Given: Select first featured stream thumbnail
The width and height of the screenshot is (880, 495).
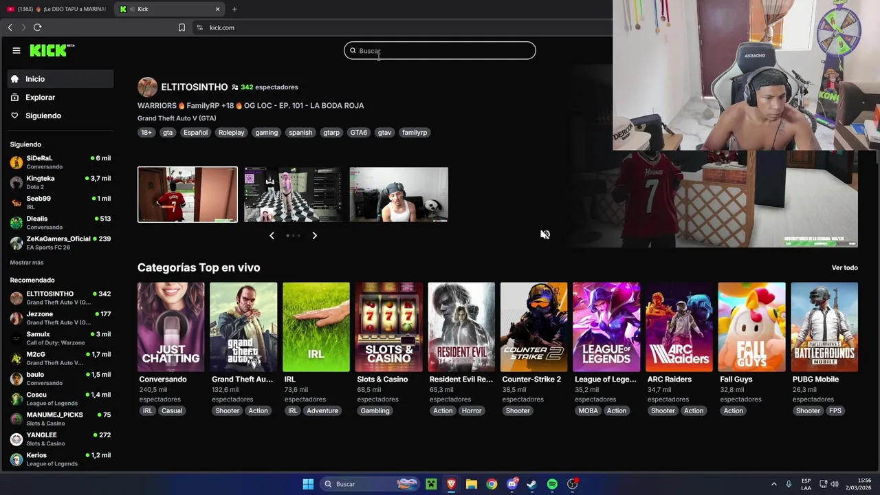Looking at the screenshot, I should tap(188, 195).
